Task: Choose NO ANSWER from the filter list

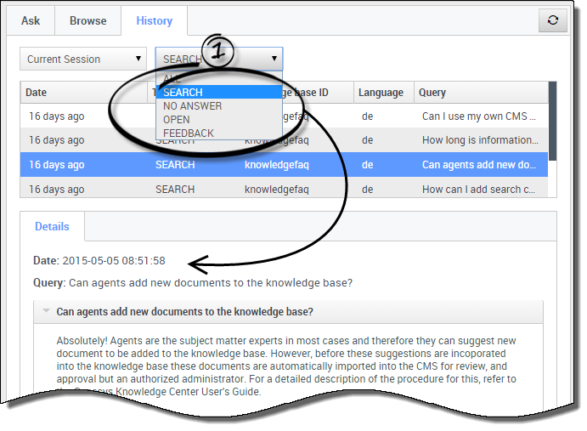Action: 193,106
